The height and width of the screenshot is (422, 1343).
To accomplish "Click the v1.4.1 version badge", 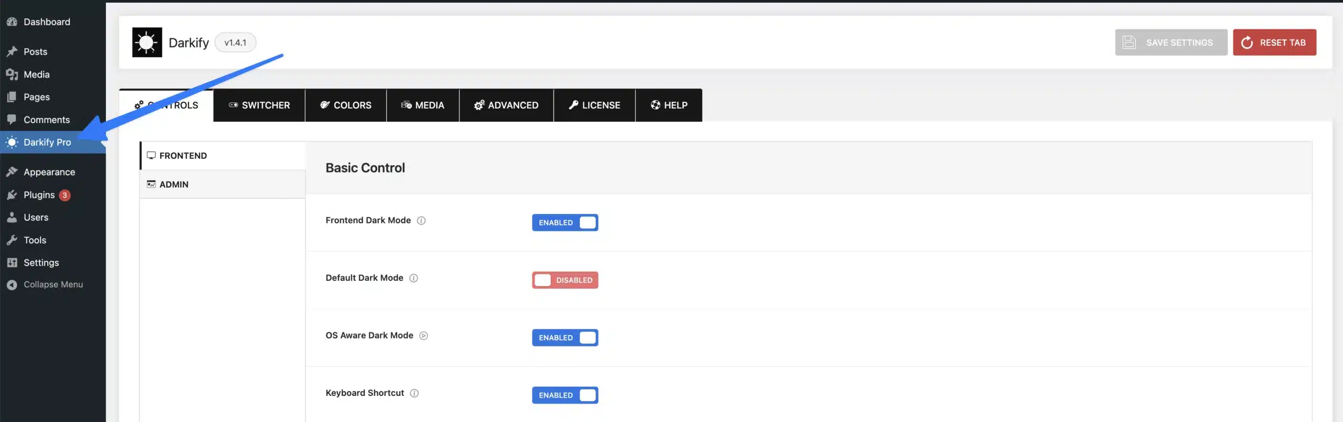I will (235, 42).
